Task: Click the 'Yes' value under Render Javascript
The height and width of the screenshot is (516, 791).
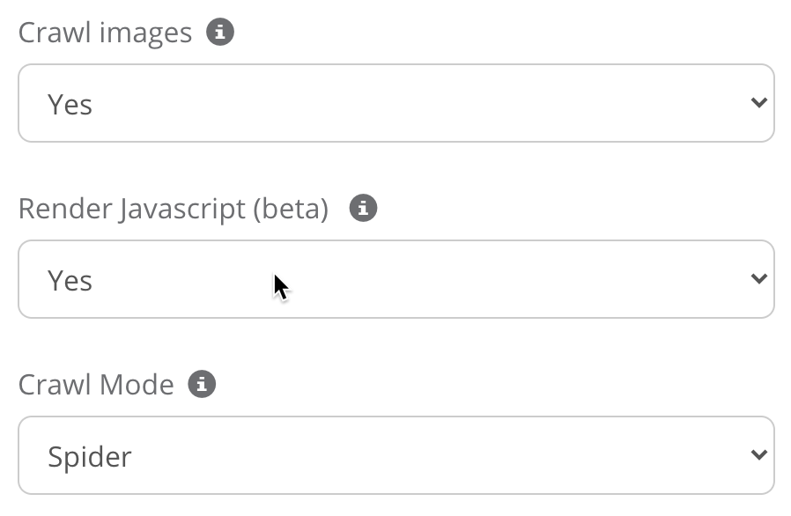Action: coord(70,281)
